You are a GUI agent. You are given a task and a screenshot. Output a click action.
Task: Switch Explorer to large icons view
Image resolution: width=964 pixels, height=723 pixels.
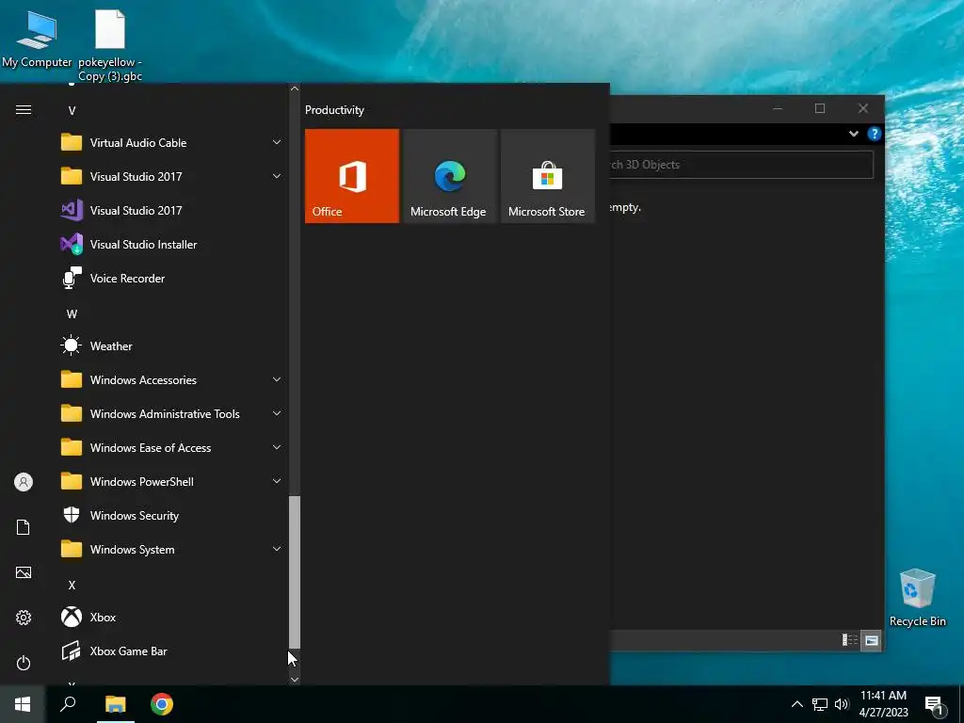[871, 640]
